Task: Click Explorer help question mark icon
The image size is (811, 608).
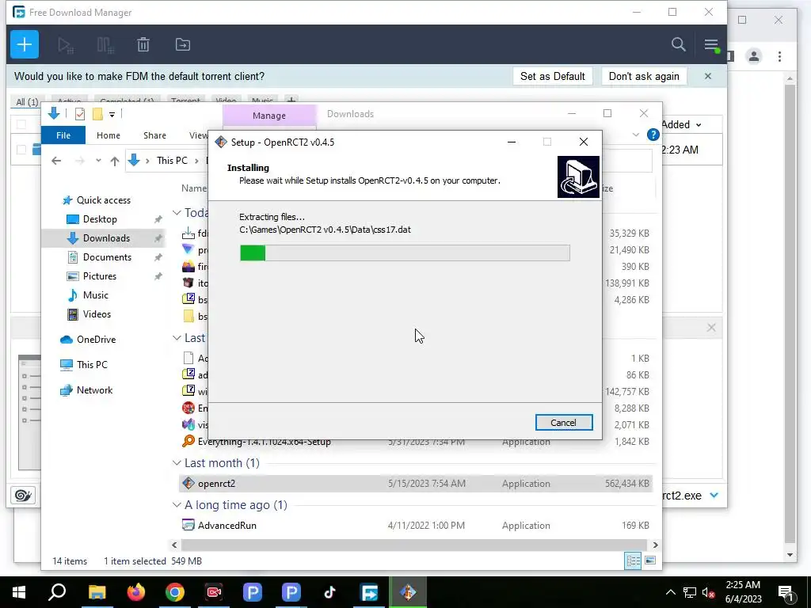Action: (653, 135)
